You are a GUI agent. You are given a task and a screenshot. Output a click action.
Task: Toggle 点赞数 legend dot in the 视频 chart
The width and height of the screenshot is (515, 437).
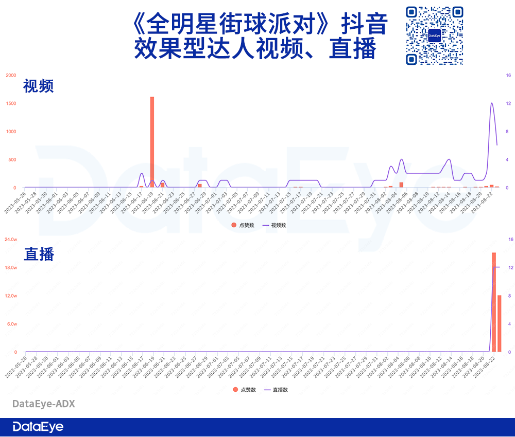pos(234,225)
